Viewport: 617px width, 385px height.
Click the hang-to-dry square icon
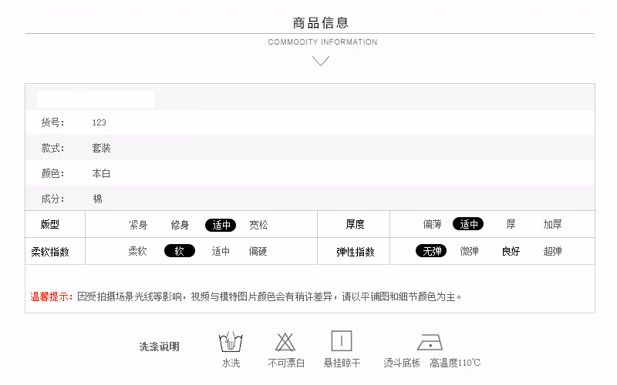click(x=342, y=341)
